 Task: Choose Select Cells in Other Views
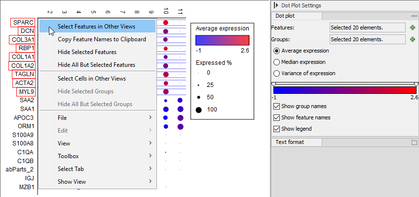click(x=97, y=79)
